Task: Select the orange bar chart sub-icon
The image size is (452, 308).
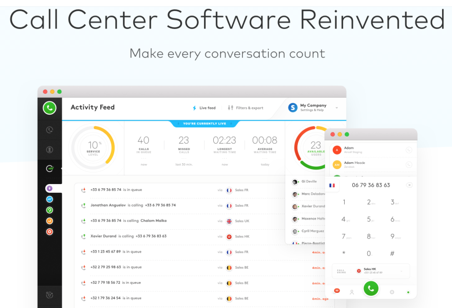Action: pos(50,221)
